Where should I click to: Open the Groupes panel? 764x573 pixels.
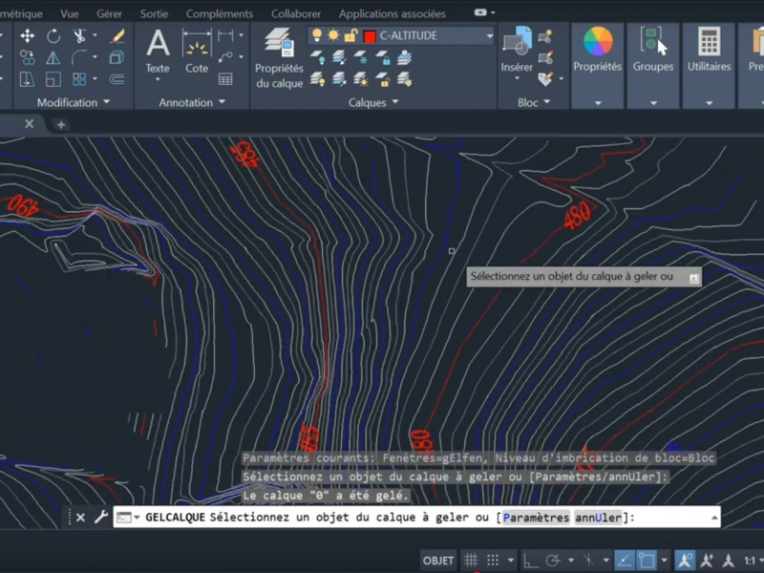tap(653, 65)
